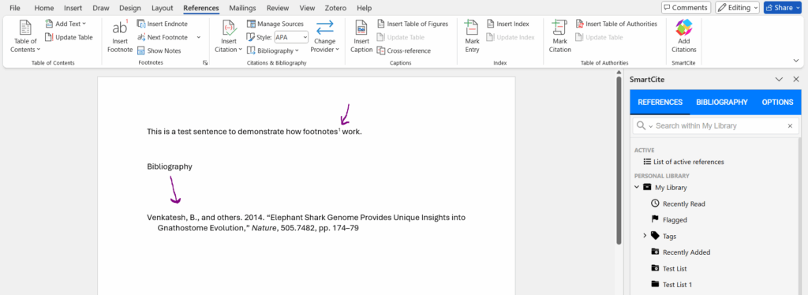Click the Share button
The image size is (808, 295).
pos(782,8)
